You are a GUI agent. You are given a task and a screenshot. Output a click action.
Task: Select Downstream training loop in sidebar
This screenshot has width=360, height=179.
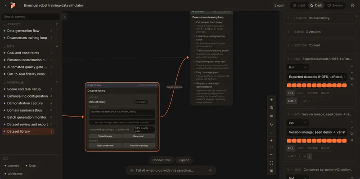[x=28, y=38]
